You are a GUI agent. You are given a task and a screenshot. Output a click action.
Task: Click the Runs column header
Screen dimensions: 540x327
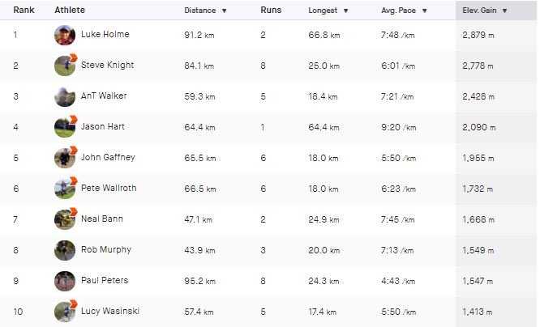point(271,10)
